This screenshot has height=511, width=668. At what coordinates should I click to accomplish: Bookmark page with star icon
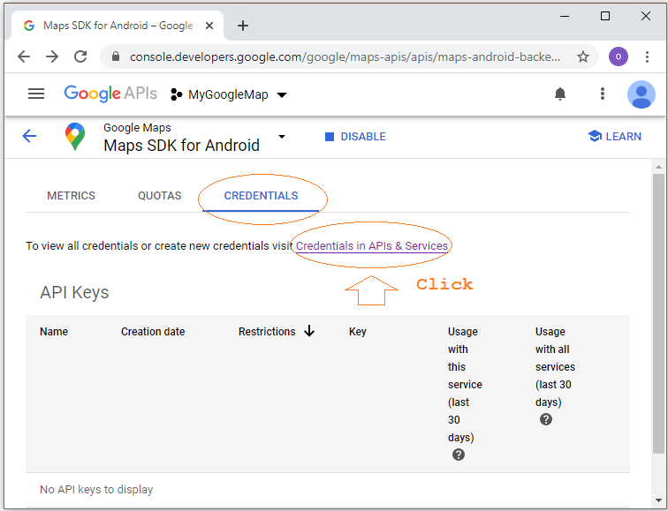(x=583, y=56)
